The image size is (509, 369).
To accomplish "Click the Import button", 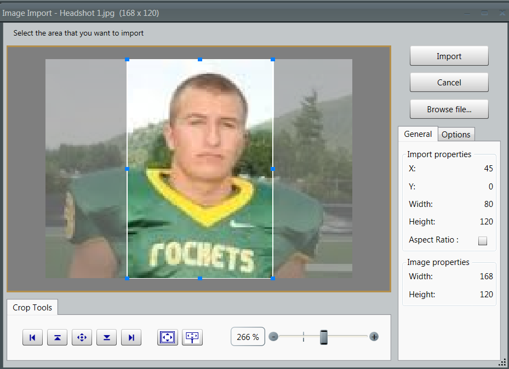I will point(449,55).
